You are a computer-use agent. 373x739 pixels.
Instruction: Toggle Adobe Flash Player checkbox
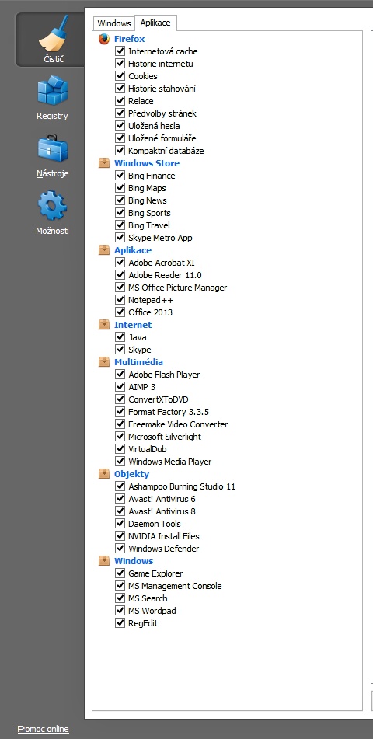click(120, 375)
